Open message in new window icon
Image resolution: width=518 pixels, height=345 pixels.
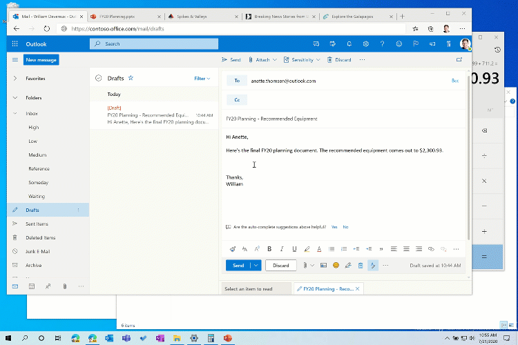pos(459,60)
